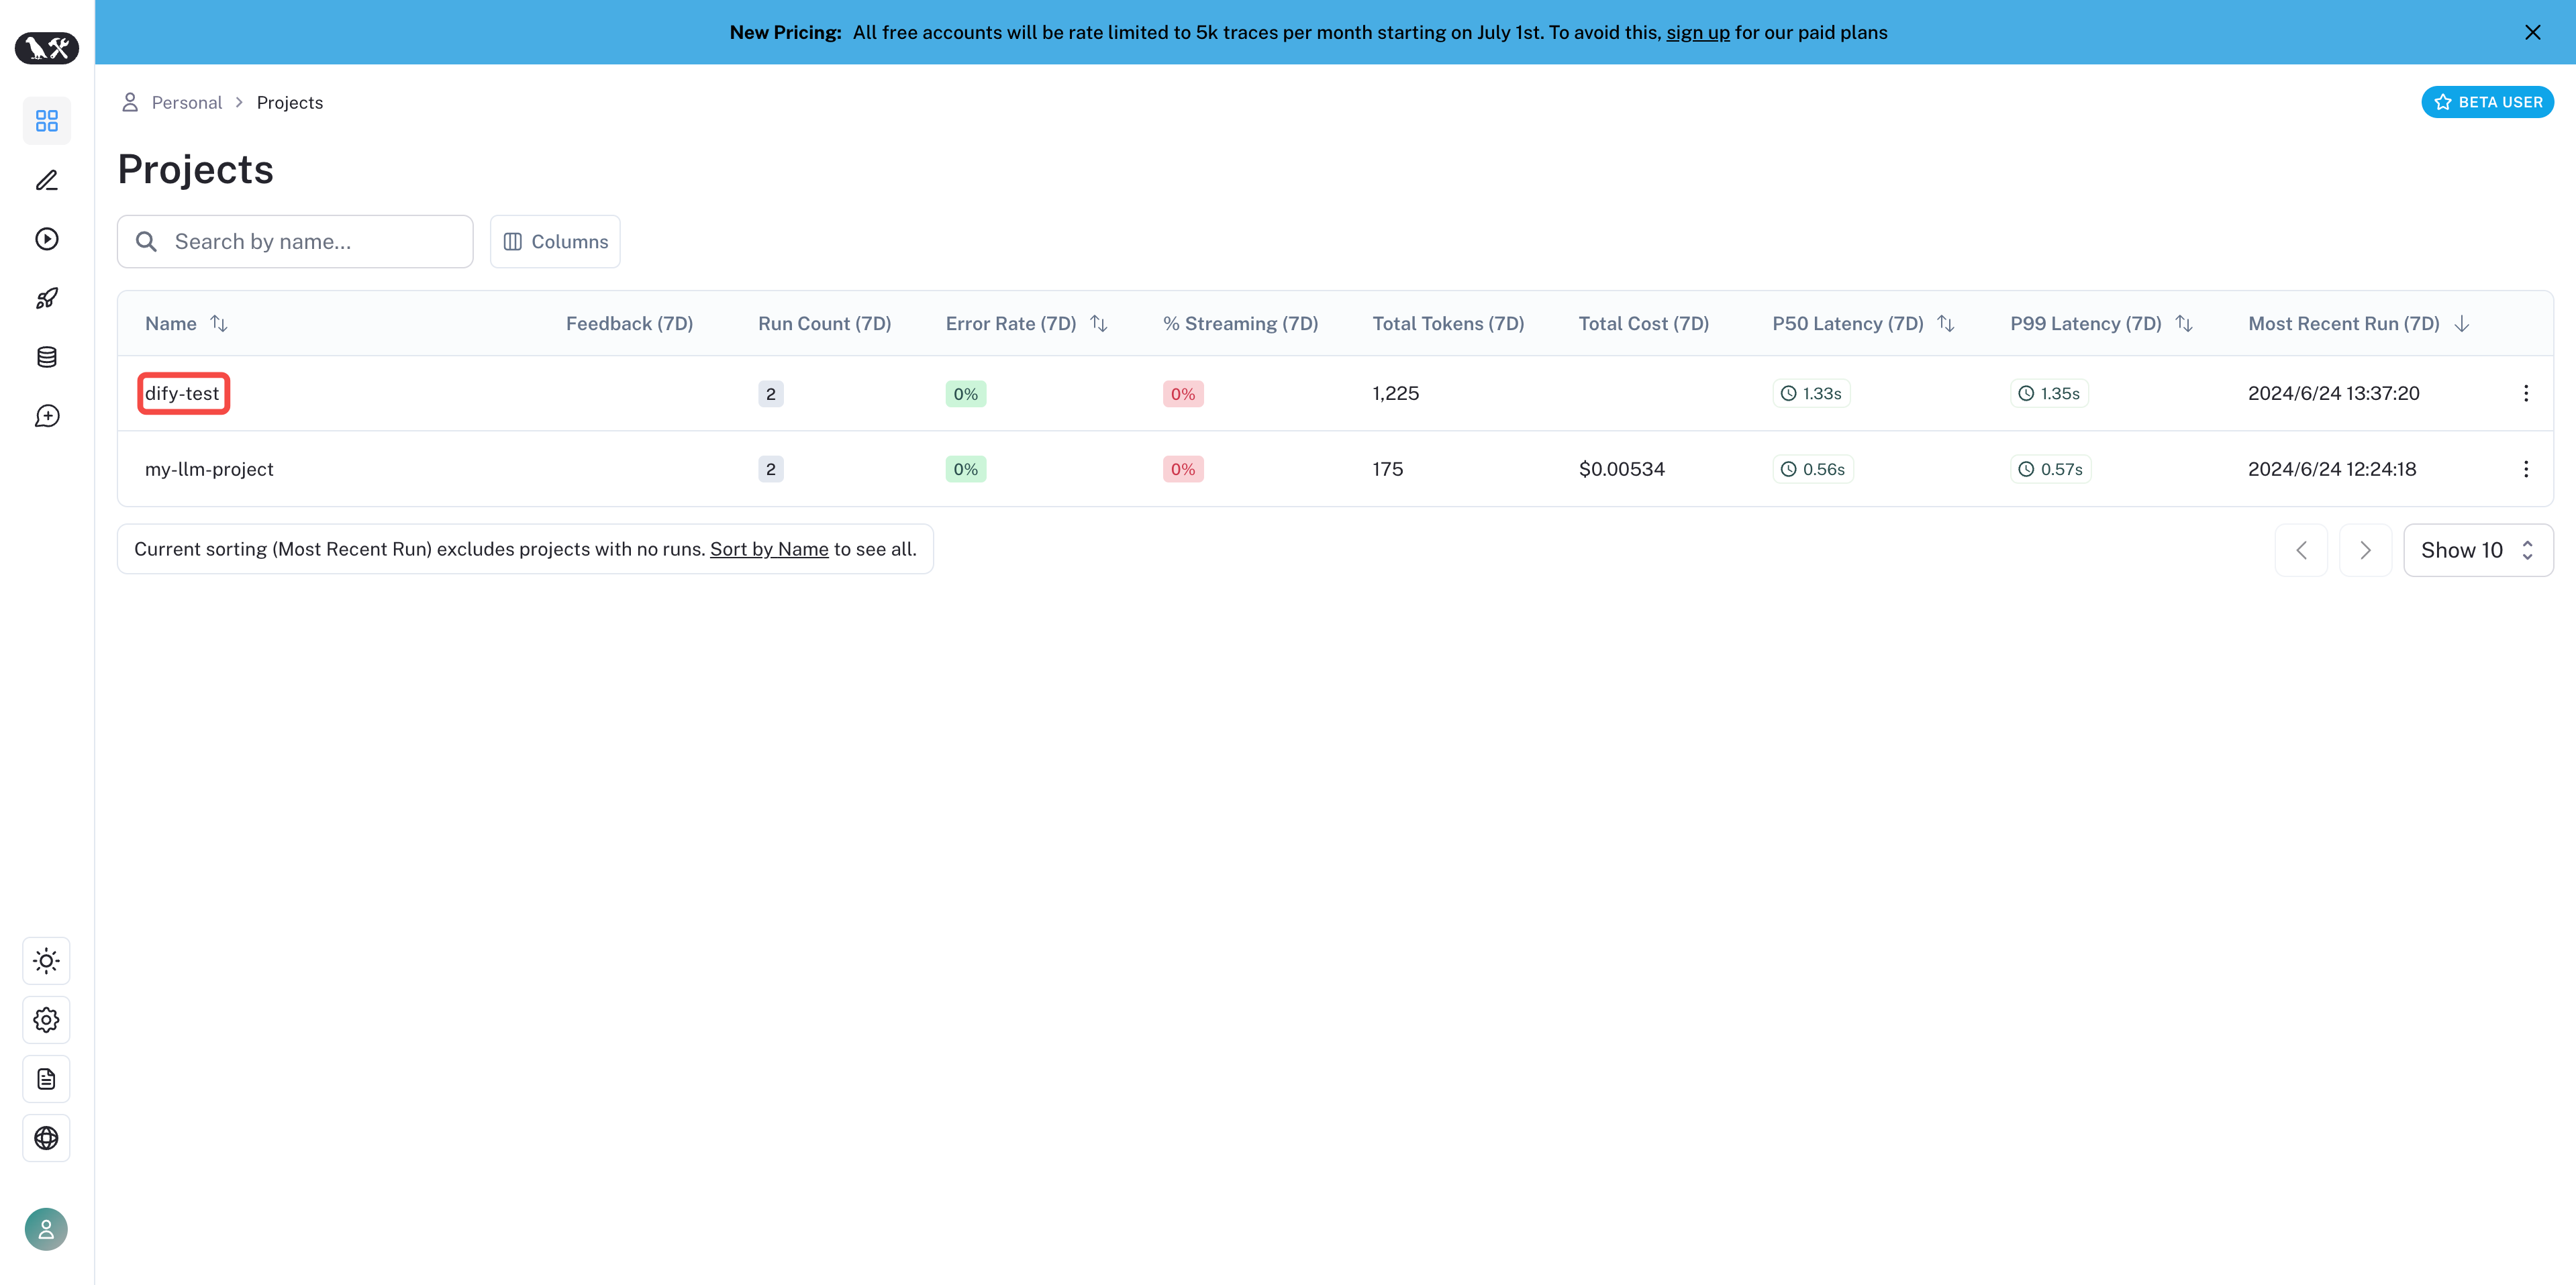
Task: Expand the Show 10 page size dropdown
Action: tap(2477, 550)
